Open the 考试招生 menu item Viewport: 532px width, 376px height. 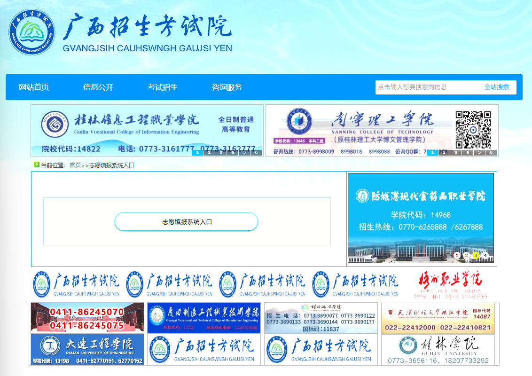pyautogui.click(x=163, y=87)
